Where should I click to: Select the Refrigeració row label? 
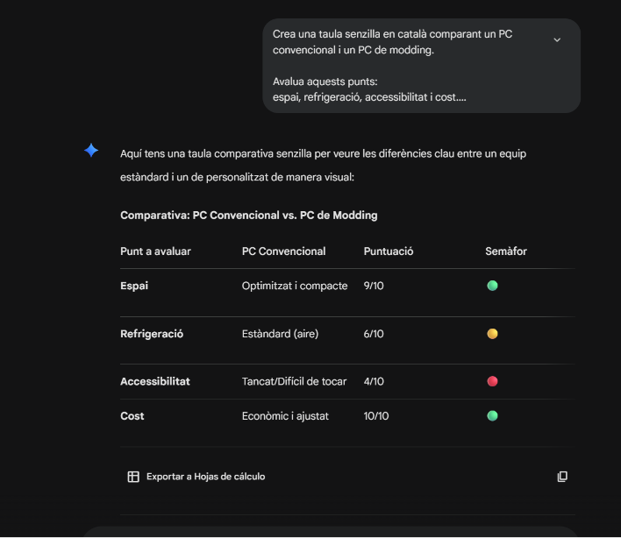click(x=152, y=334)
